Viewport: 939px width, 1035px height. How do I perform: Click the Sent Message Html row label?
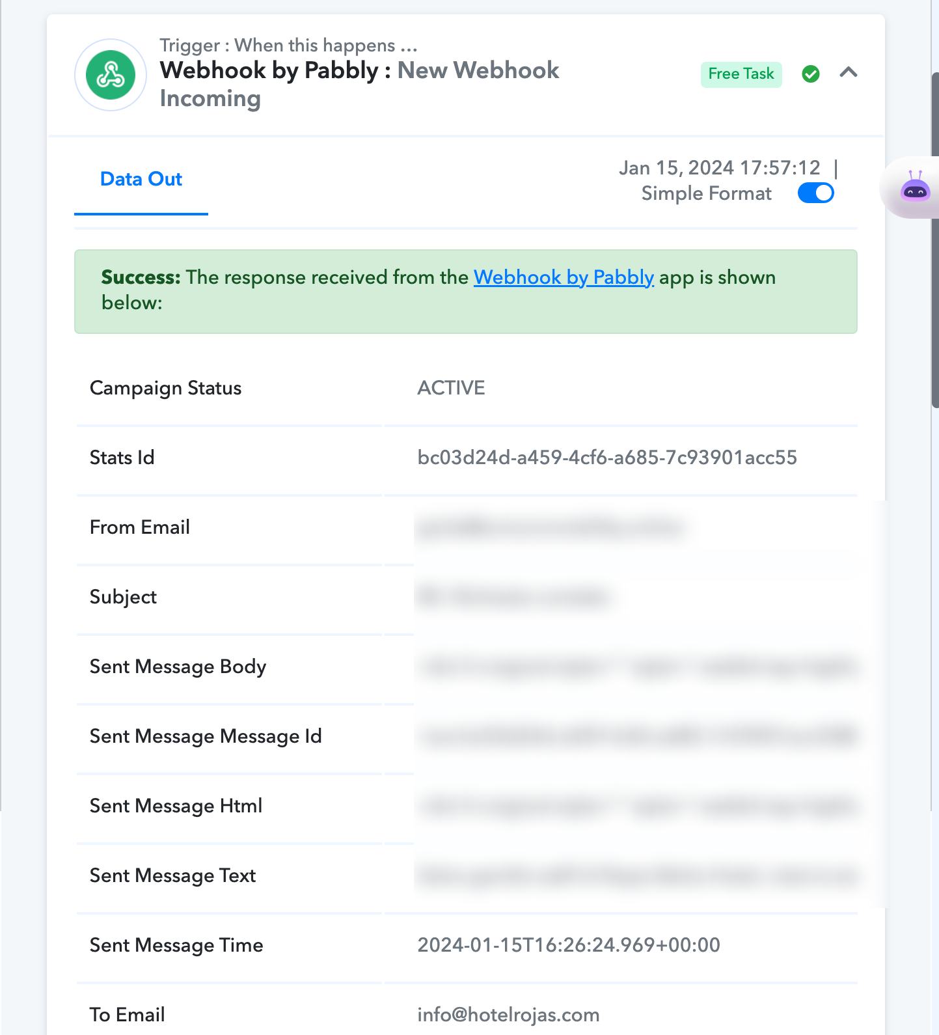pyautogui.click(x=176, y=807)
